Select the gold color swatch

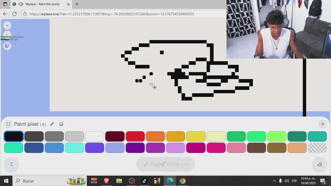point(176,136)
